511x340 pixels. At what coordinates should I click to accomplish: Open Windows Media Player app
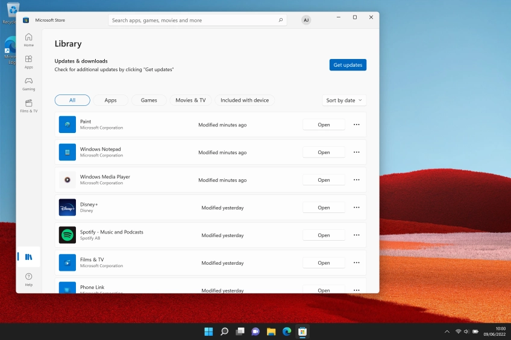tap(324, 180)
